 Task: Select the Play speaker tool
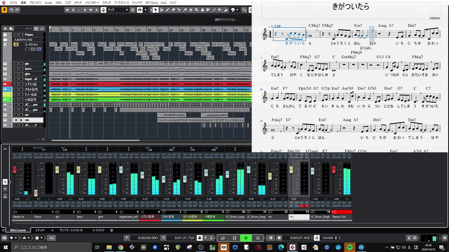click(220, 10)
